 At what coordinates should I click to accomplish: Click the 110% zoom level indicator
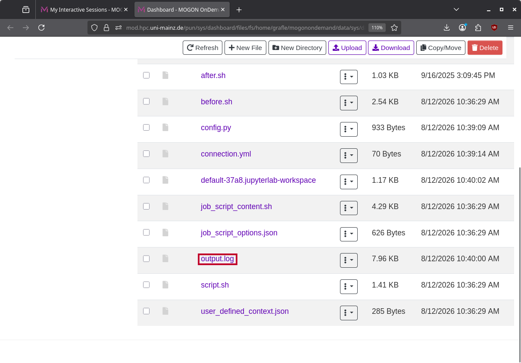coord(377,28)
